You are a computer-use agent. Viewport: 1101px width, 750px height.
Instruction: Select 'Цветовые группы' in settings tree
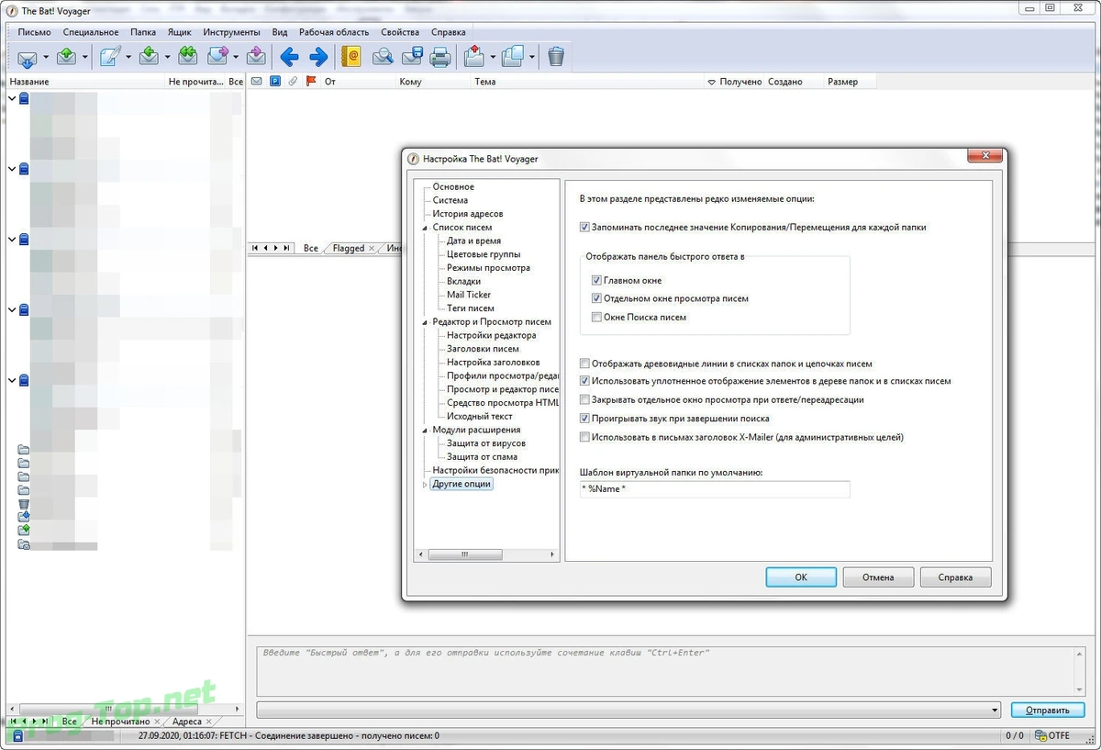[x=484, y=254]
